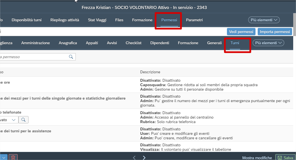Click the Importa permessi button

tap(275, 32)
